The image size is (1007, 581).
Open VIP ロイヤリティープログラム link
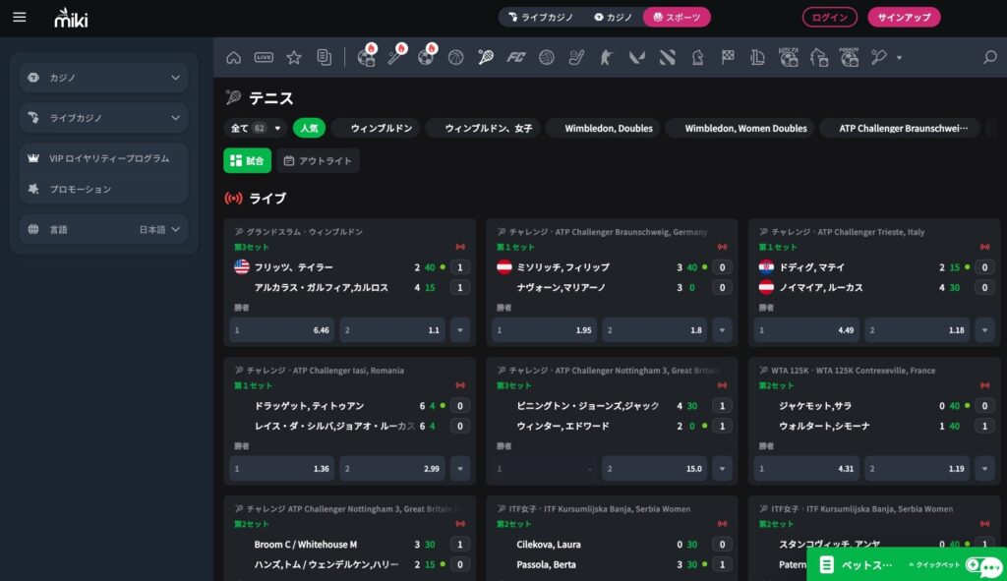click(x=104, y=158)
